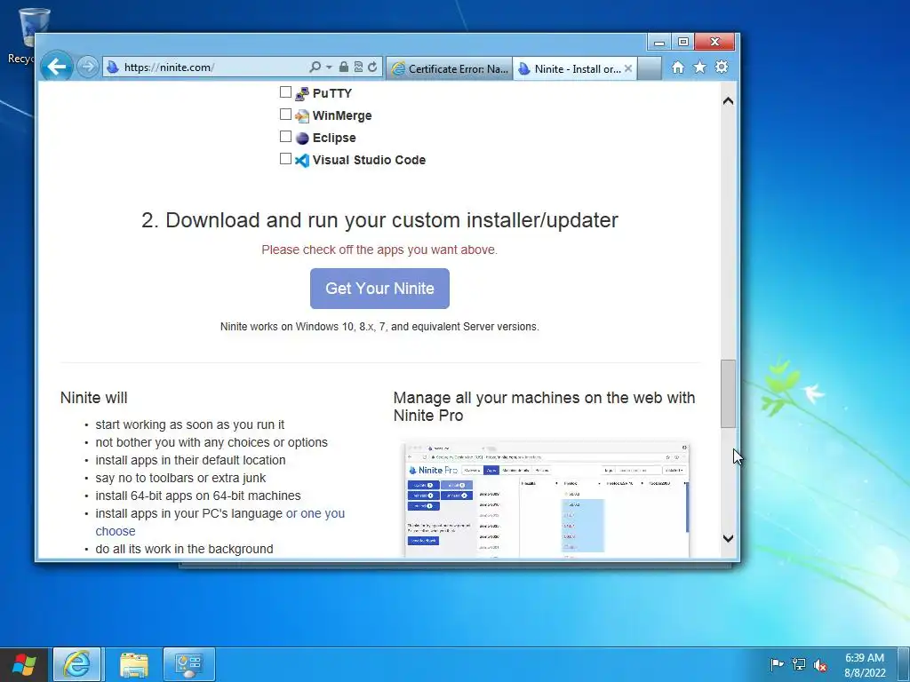Click the Ninite favicon in address bar
Screen dimensions: 910x682
point(113,67)
